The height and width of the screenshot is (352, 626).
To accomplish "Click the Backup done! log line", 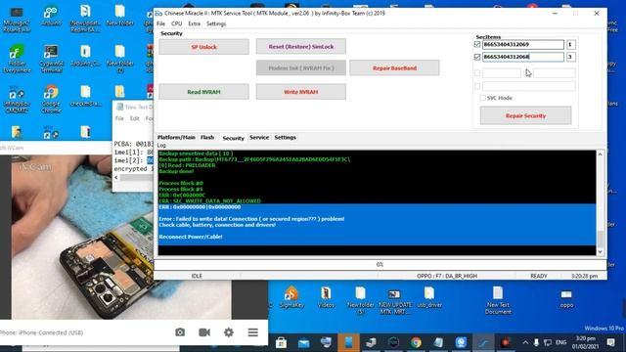I will click(176, 171).
